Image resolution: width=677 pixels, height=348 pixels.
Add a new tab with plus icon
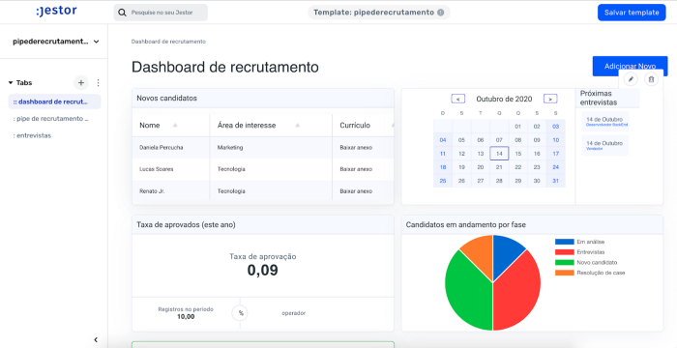point(80,83)
